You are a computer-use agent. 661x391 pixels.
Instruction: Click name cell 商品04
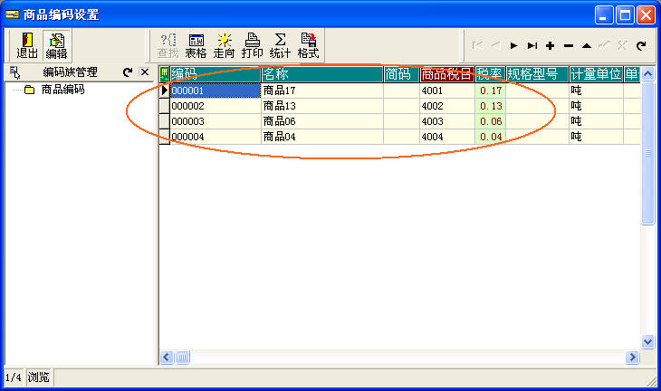tap(322, 137)
